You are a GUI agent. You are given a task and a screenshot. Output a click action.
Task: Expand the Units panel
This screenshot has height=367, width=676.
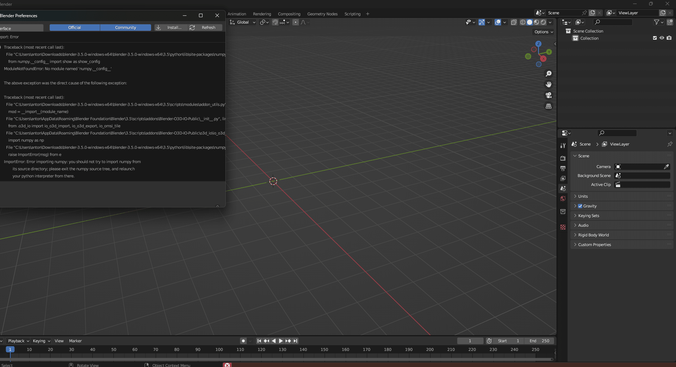tap(583, 196)
